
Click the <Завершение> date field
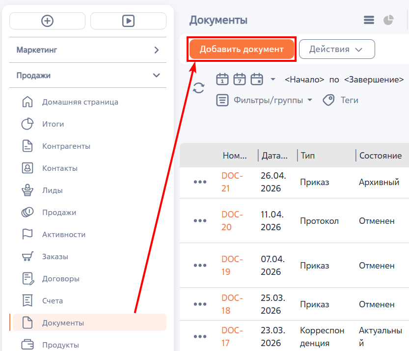click(x=374, y=80)
